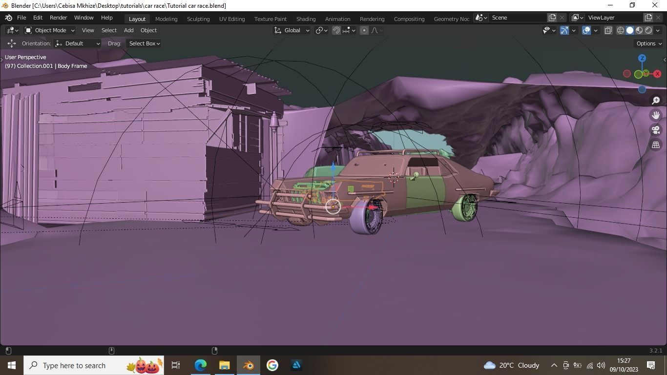Viewport: 667px width, 375px height.
Task: Click the red X axis gizmo handle
Action: click(657, 74)
